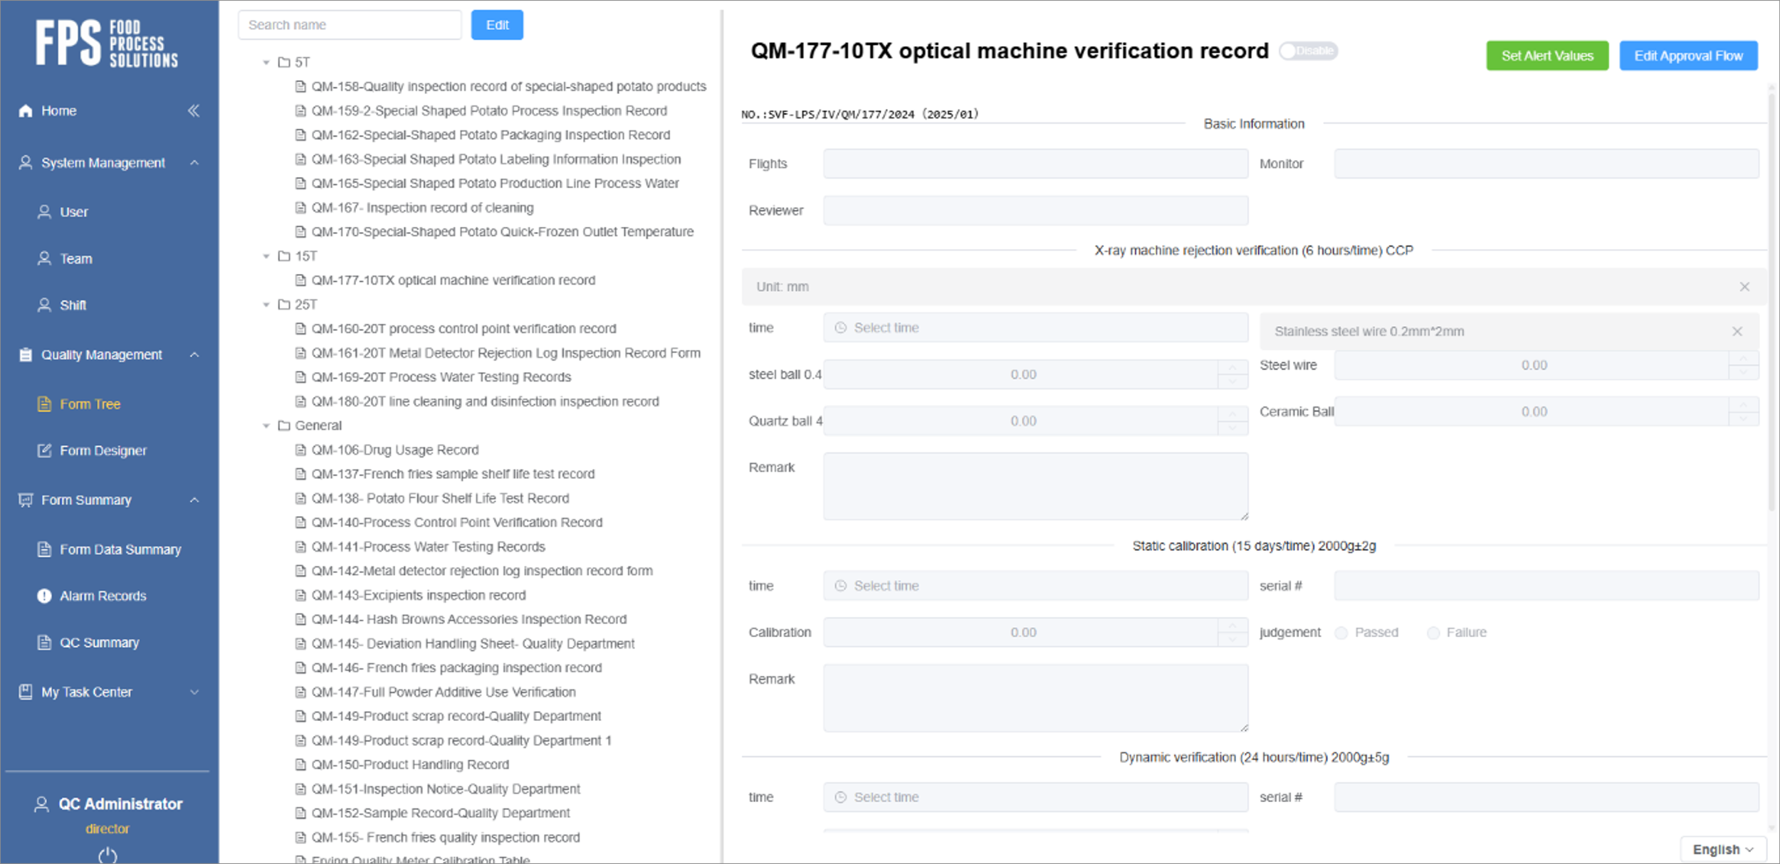Screen dimensions: 1780x864
Task: Open the Team menu item
Action: [75, 258]
